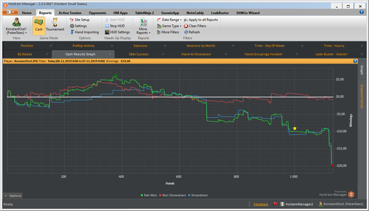This screenshot has height=211, width=369.
Task: Open Site Setup options
Action: click(x=80, y=20)
